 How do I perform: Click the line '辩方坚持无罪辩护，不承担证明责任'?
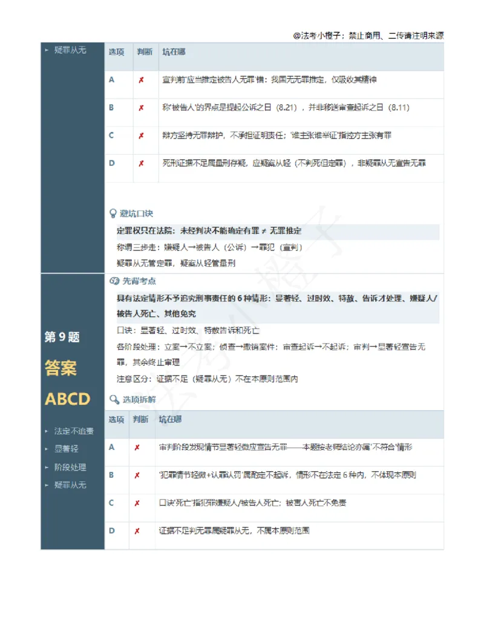pos(276,135)
